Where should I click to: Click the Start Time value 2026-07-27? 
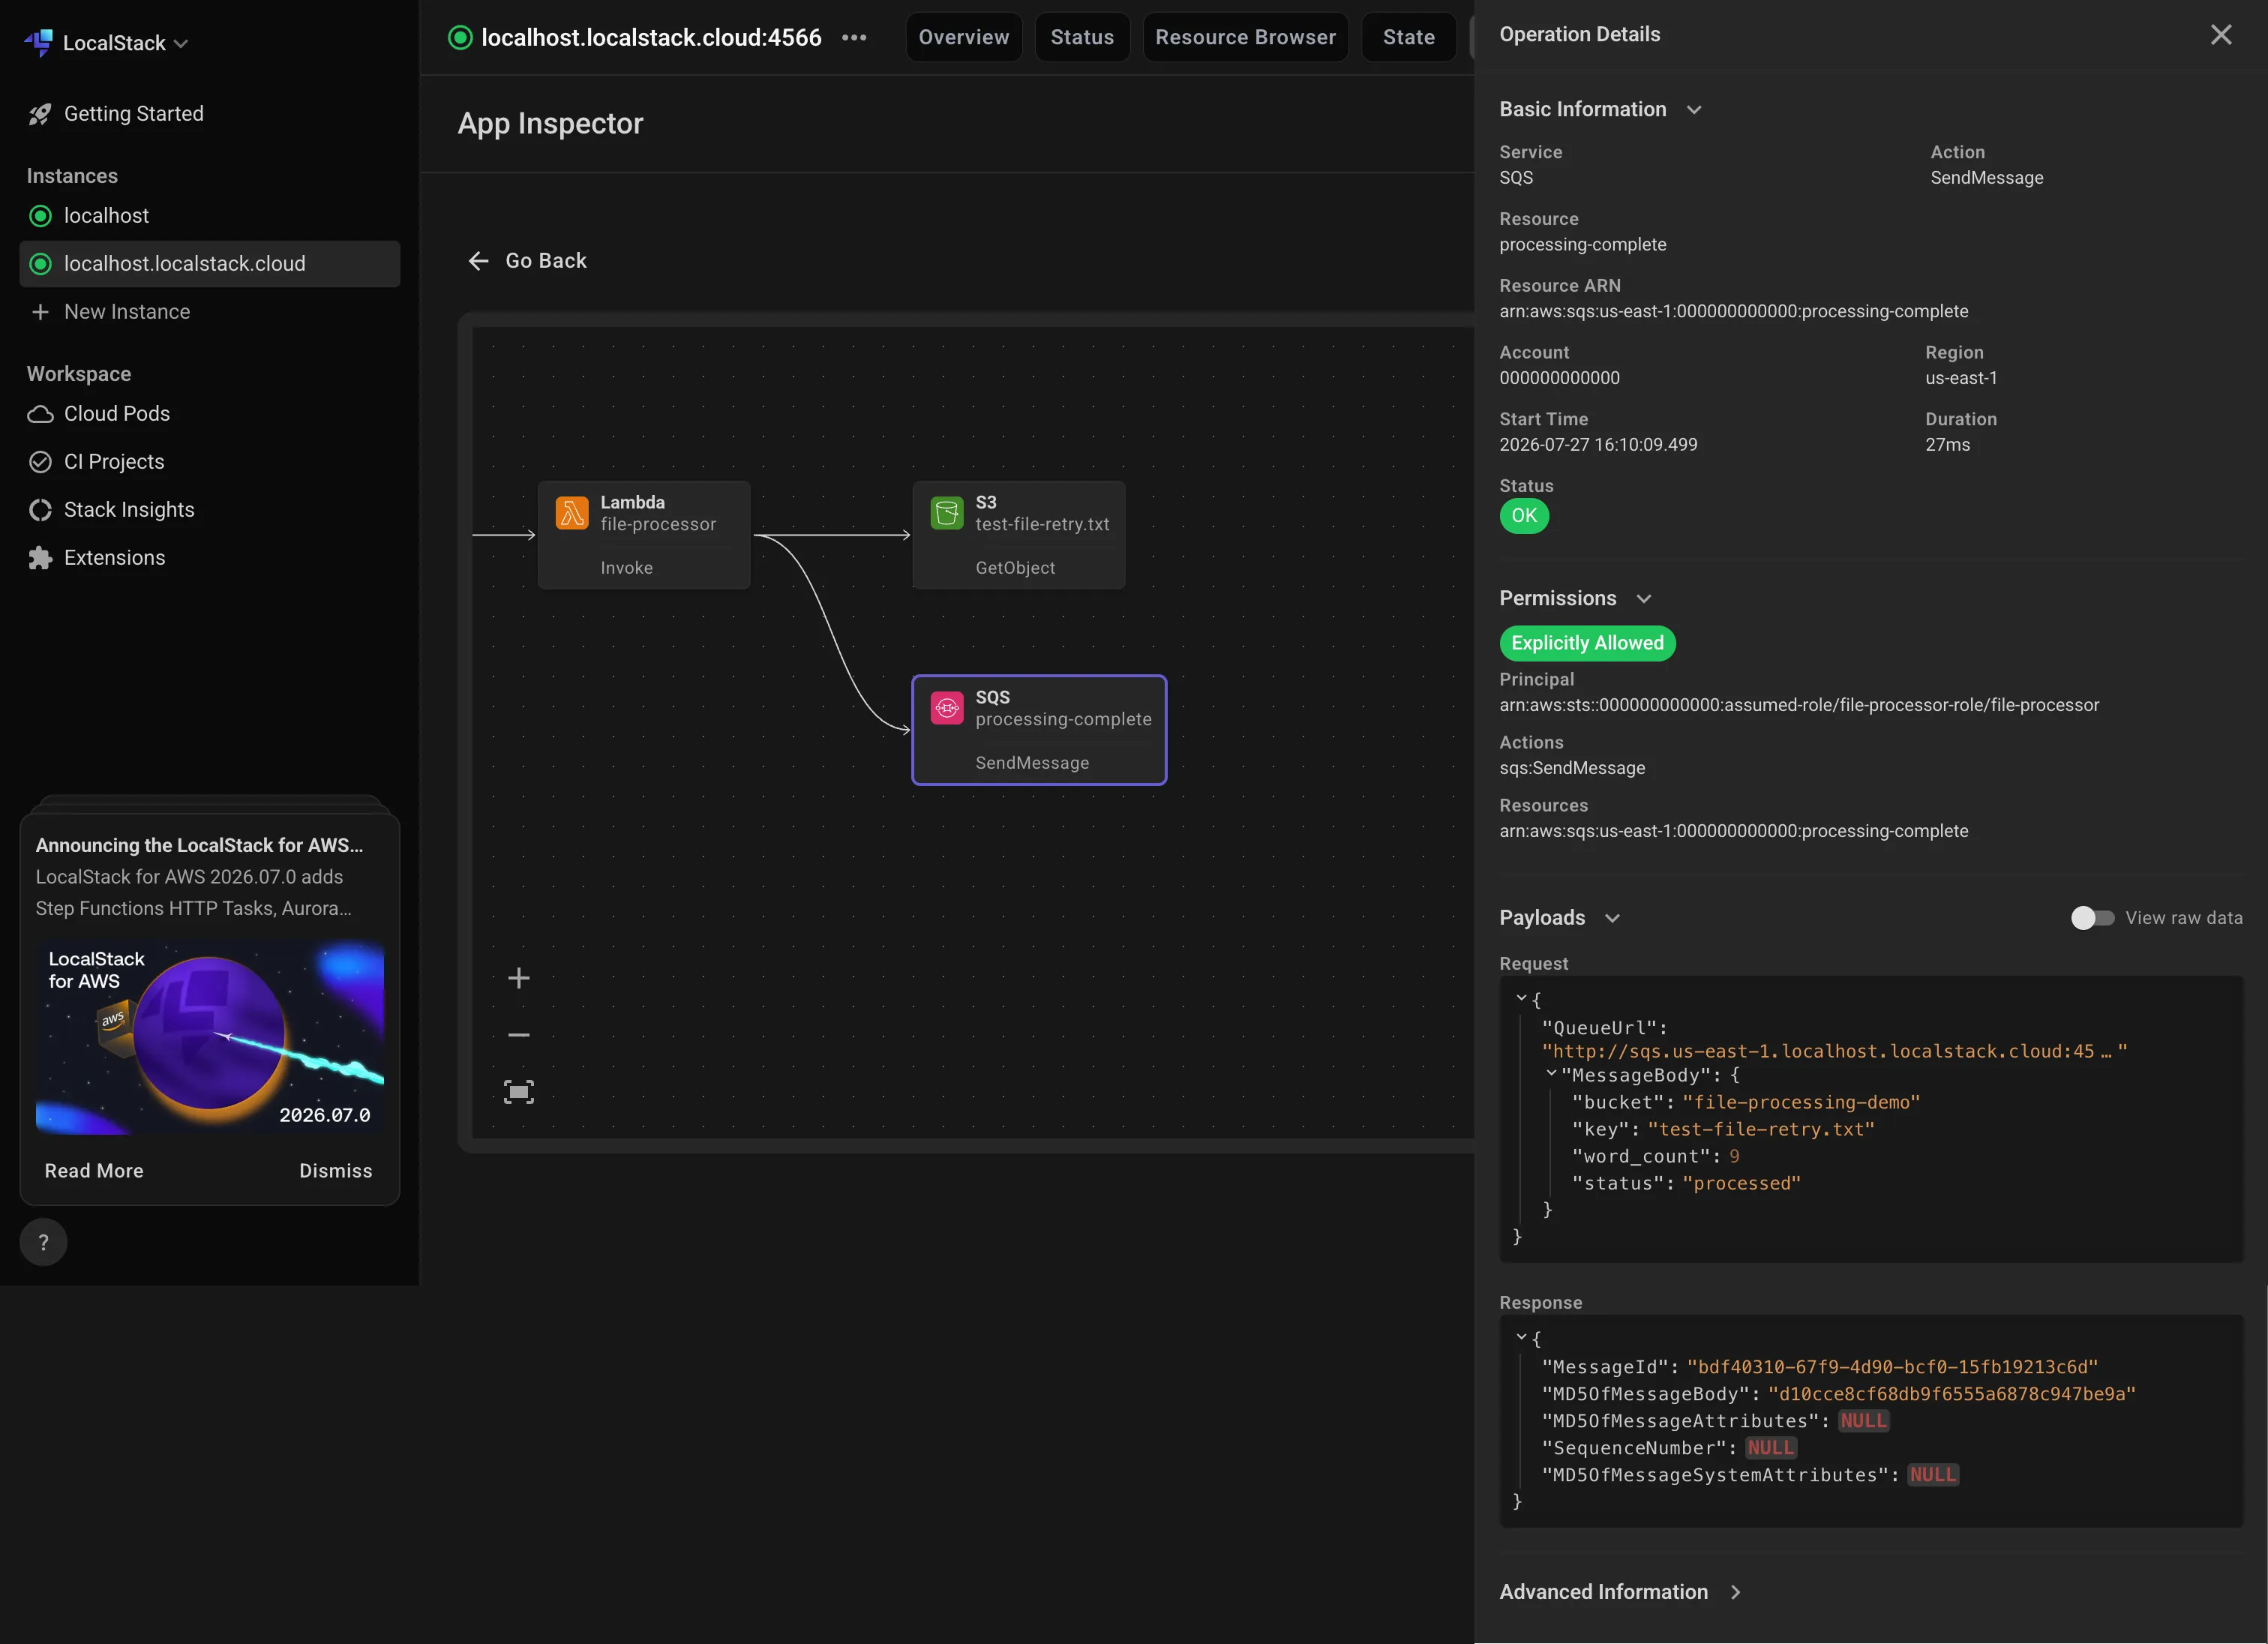click(1598, 445)
